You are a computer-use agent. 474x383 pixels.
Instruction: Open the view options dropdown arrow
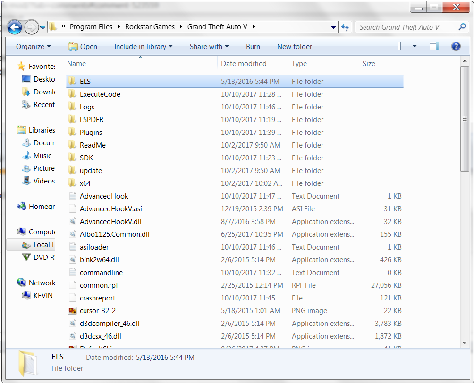(415, 46)
